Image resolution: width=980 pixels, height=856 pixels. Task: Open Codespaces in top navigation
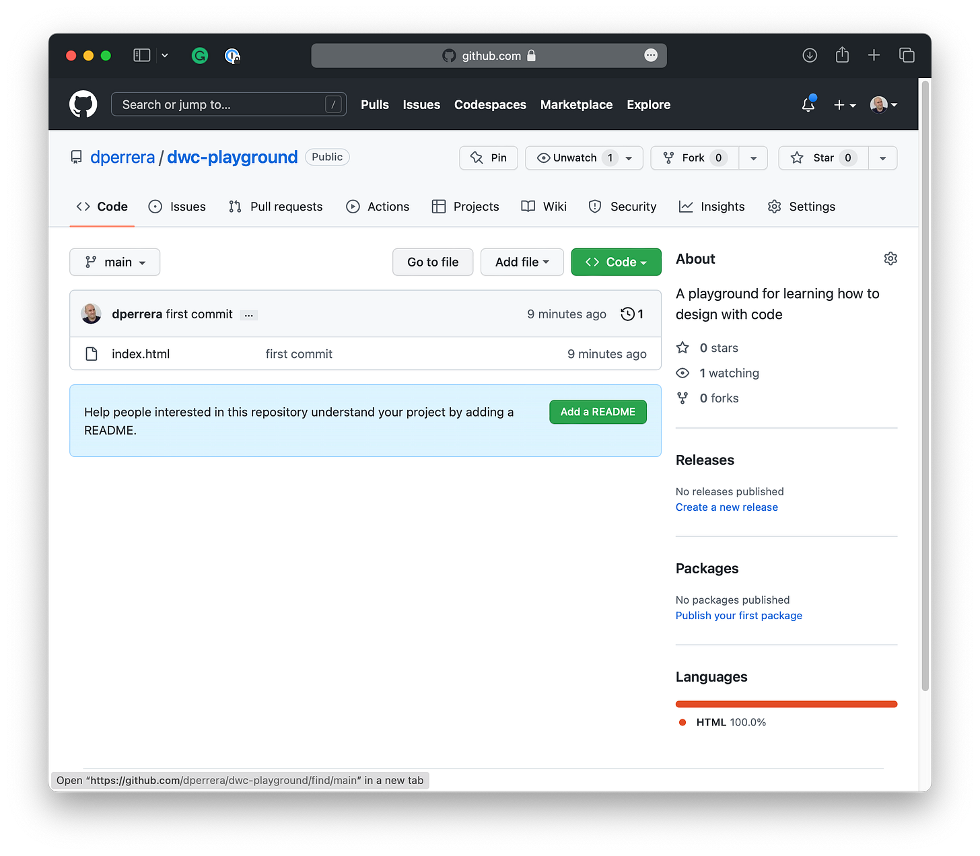[490, 105]
